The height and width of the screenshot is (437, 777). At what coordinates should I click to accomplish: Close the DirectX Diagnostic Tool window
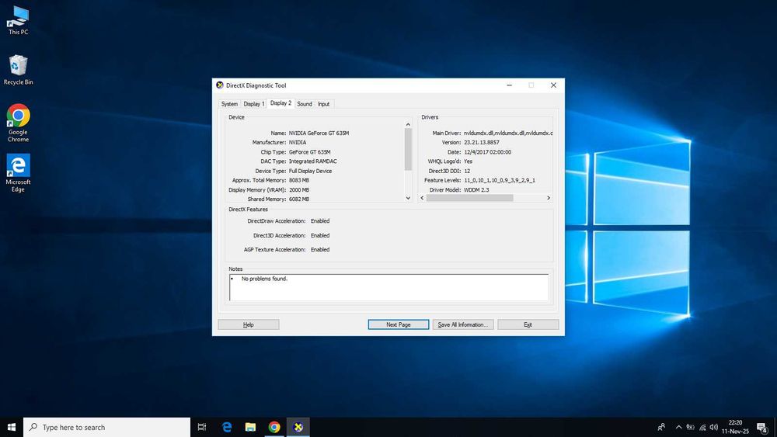[553, 85]
